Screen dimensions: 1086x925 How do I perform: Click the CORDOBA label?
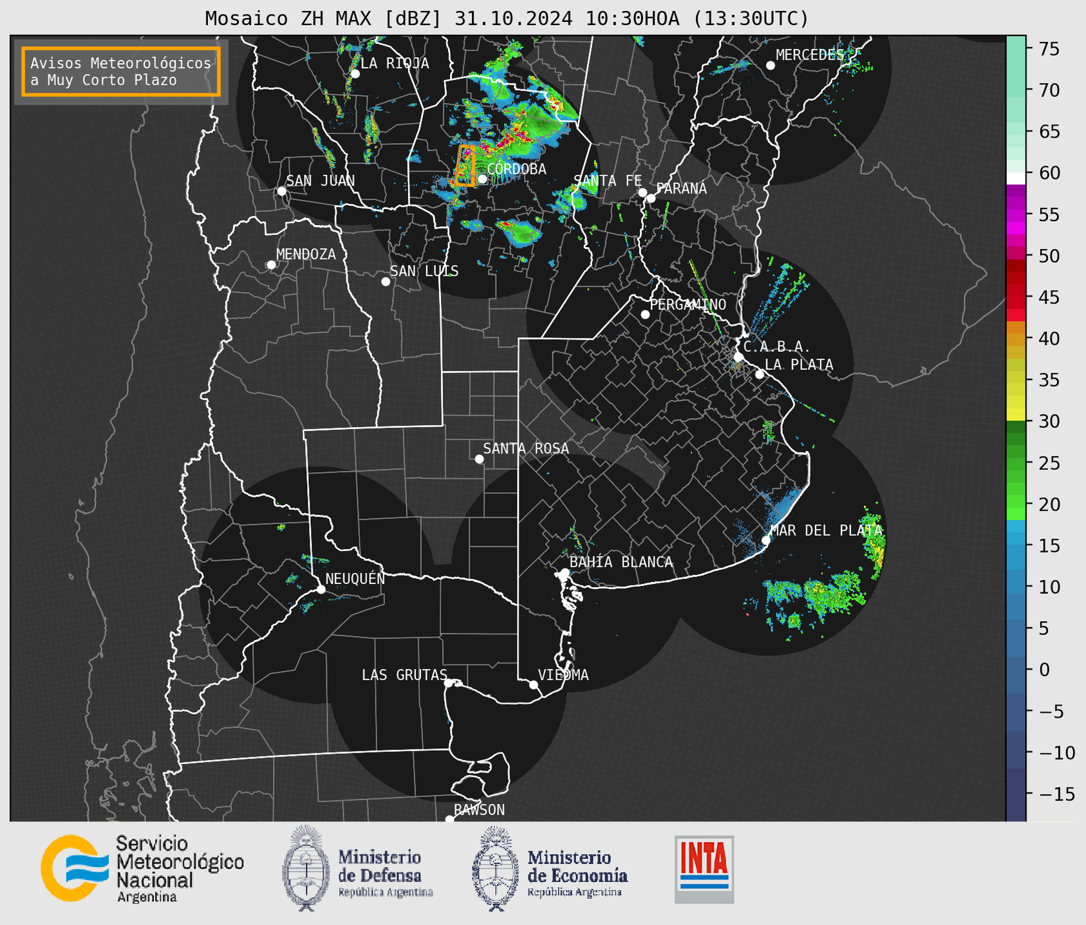(517, 169)
